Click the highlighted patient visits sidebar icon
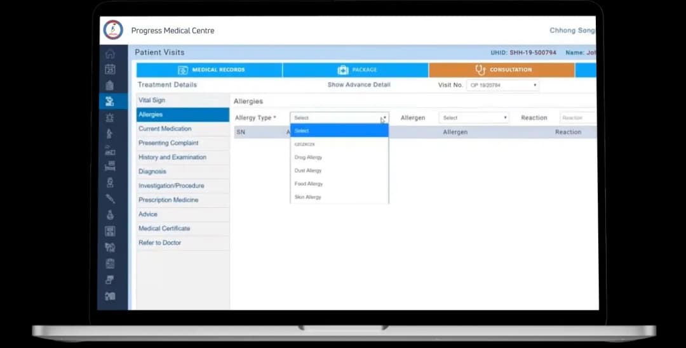Viewport: 686px width, 348px height. click(x=110, y=101)
